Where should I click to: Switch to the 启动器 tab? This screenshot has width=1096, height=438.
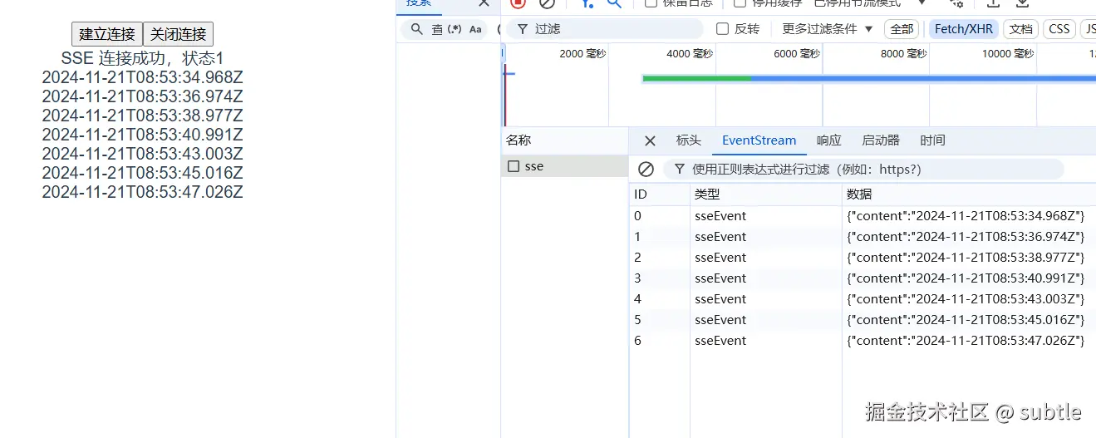[881, 140]
